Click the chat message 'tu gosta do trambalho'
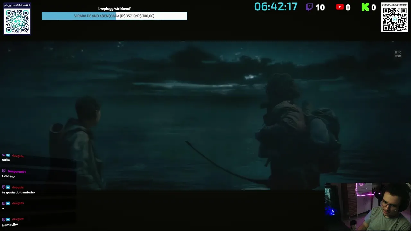Viewport: 411px width, 231px height. coord(18,193)
